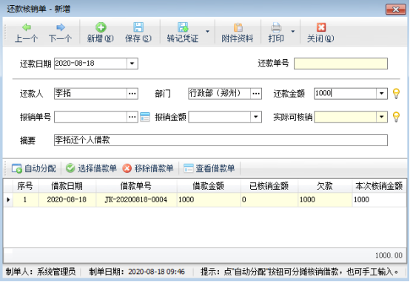Expand the 转记凭证 dropdown arrow
This screenshot has height=282, width=410.
pos(207,32)
